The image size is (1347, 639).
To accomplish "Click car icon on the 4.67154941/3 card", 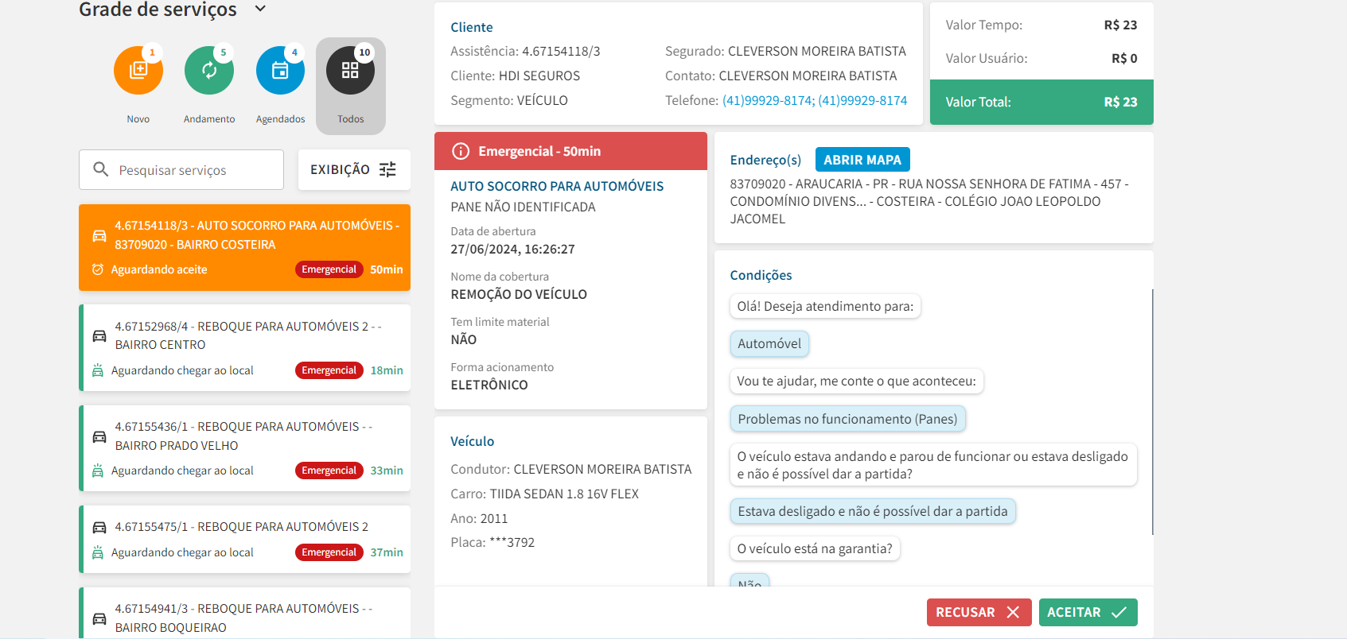I will tap(99, 618).
